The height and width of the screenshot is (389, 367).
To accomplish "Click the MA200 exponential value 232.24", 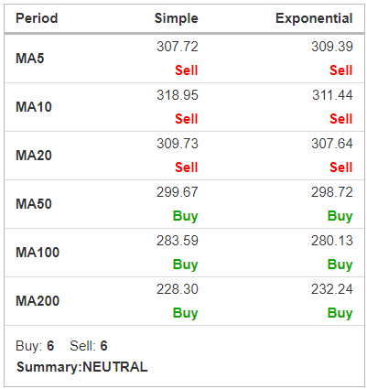I will [332, 289].
